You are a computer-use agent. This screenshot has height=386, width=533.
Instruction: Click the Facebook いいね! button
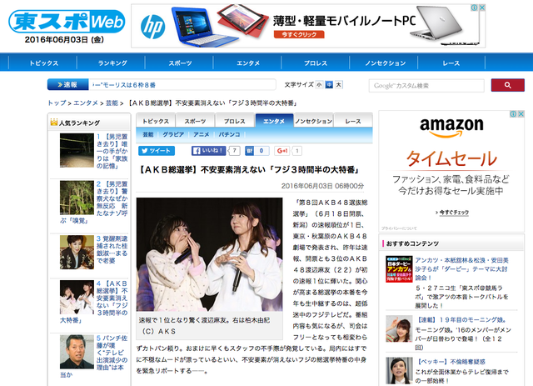pos(208,151)
